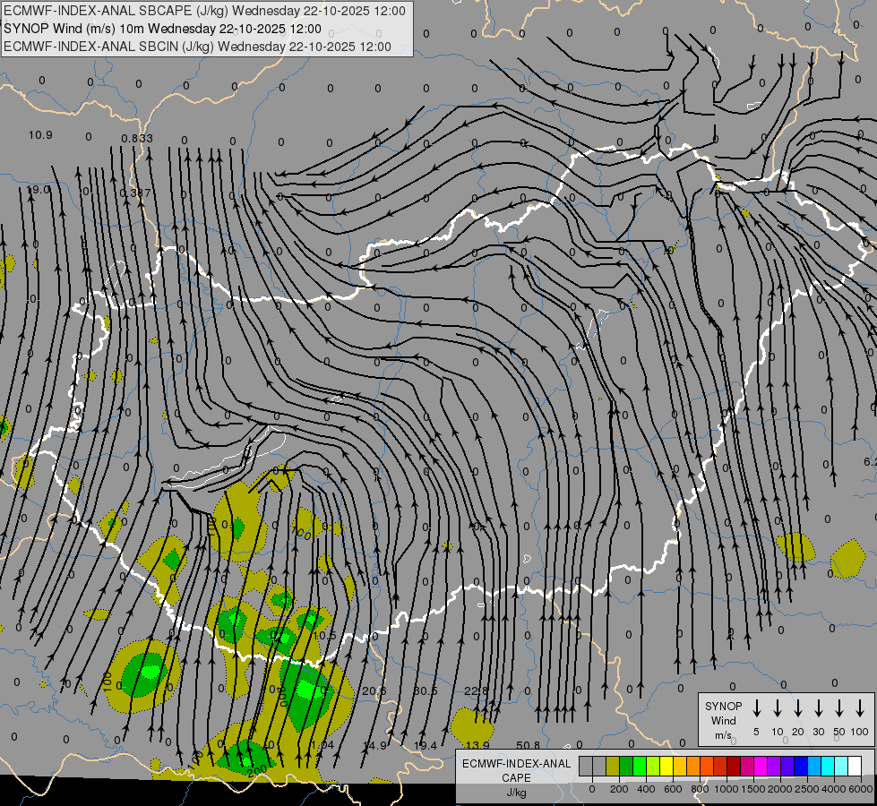
Task: Click the 100 m/s wind arrow in legend
Action: click(860, 708)
